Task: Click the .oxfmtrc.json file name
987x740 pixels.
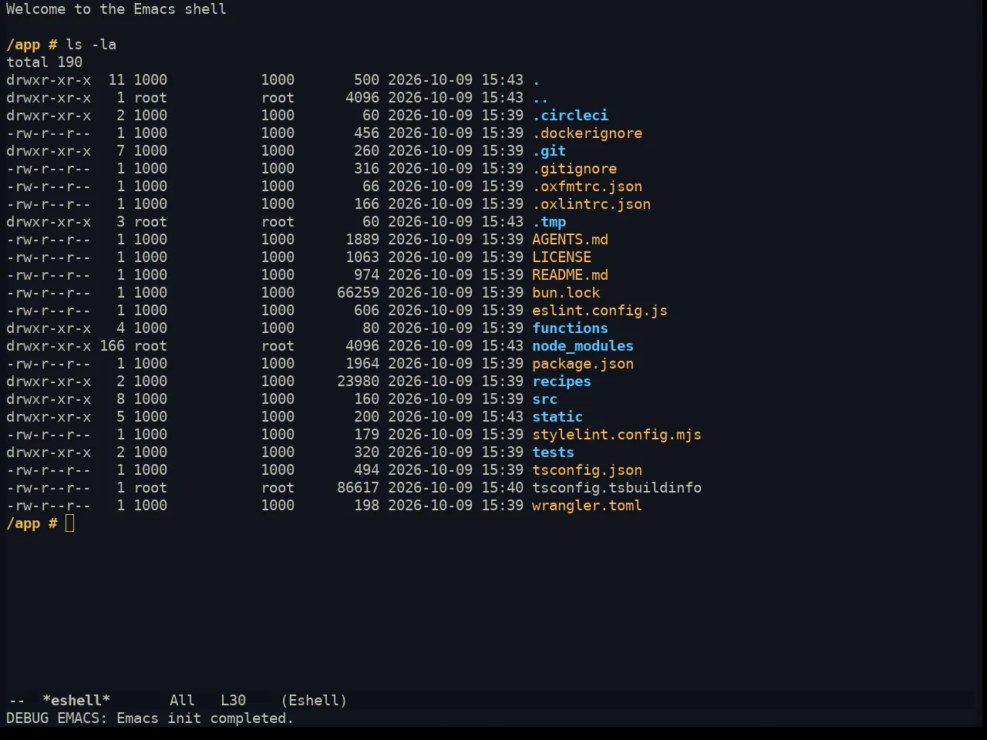Action: [587, 187]
